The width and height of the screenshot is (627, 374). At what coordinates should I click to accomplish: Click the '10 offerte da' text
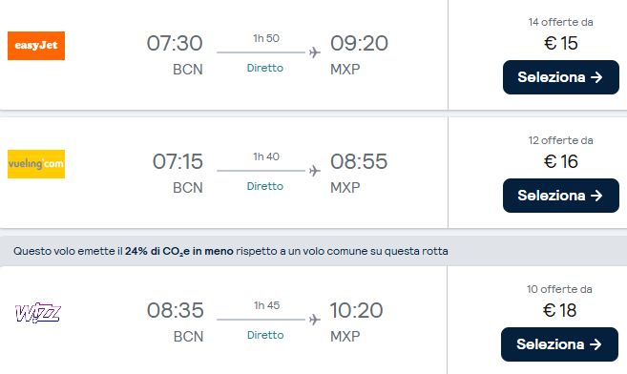click(x=559, y=289)
